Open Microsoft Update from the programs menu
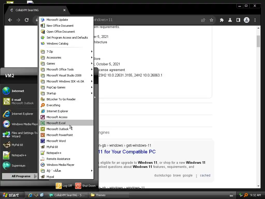This screenshot has width=265, height=199. pyautogui.click(x=66, y=20)
